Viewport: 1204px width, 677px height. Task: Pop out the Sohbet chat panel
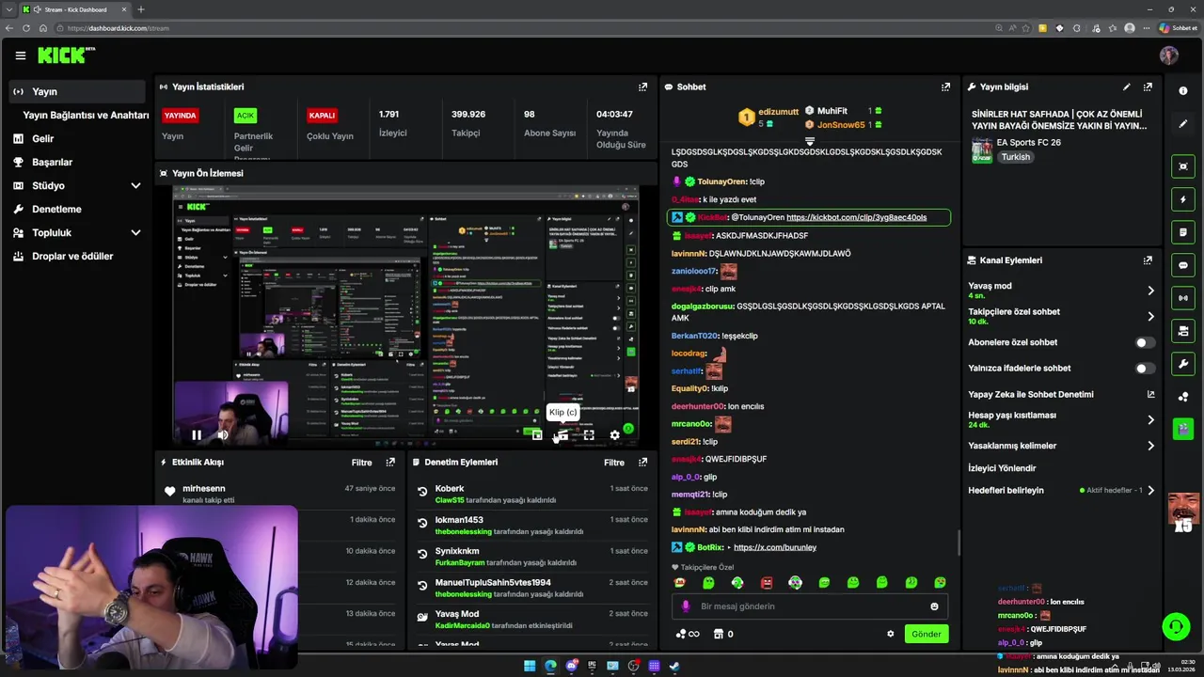[945, 87]
